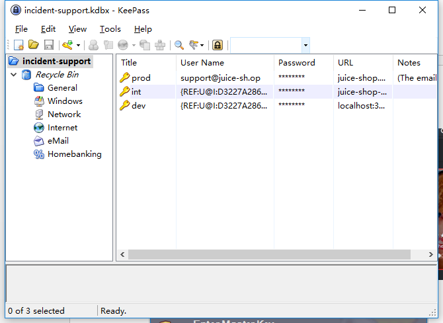This screenshot has width=443, height=323.
Task: Open the Tools menu
Action: [x=110, y=29]
